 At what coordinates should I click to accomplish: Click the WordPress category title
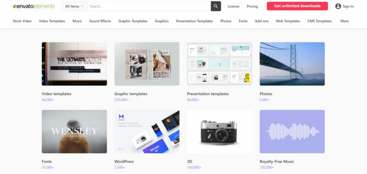124,162
